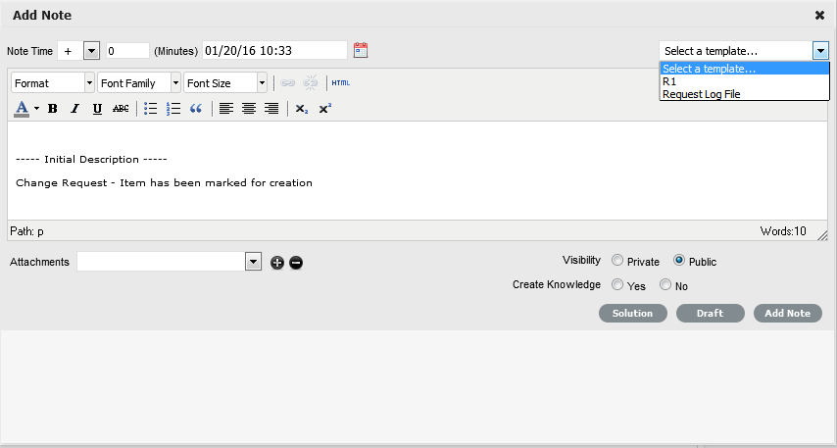Screen dimensions: 837x448
Task: Click the insert link icon
Action: coord(288,82)
